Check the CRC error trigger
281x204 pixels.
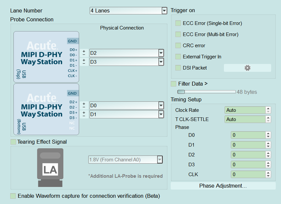(x=178, y=45)
